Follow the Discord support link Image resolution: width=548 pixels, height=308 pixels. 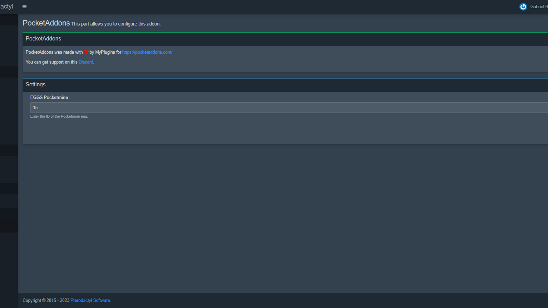tap(86, 62)
